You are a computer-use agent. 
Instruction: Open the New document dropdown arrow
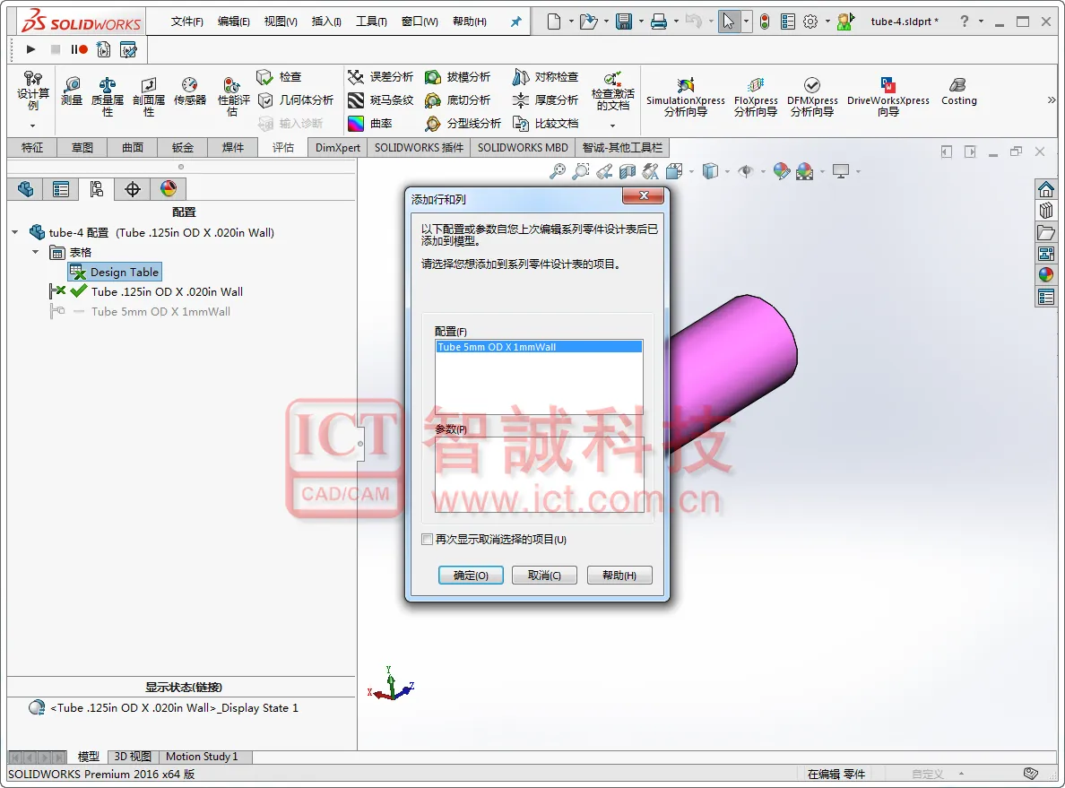[571, 22]
